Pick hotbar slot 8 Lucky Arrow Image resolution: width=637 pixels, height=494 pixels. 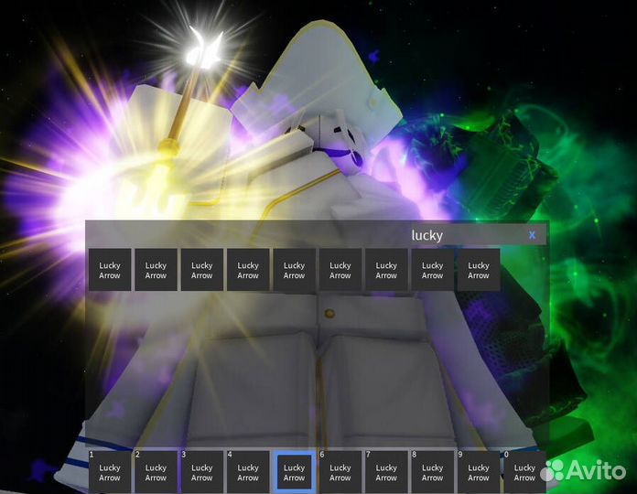(x=432, y=472)
